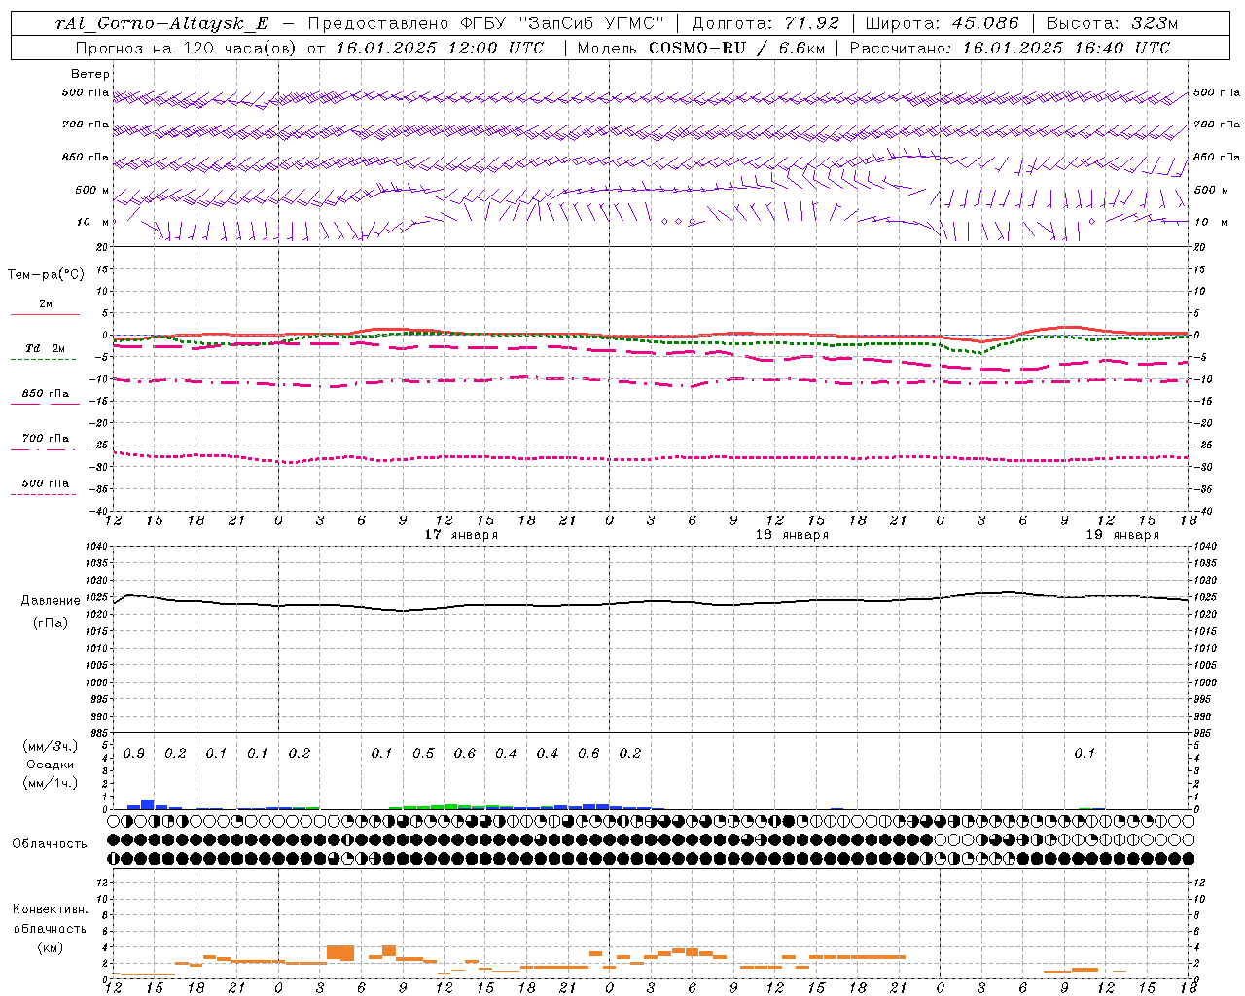This screenshot has height=996, width=1245.
Task: Click the Ветер wind panel label
Action: point(90,74)
